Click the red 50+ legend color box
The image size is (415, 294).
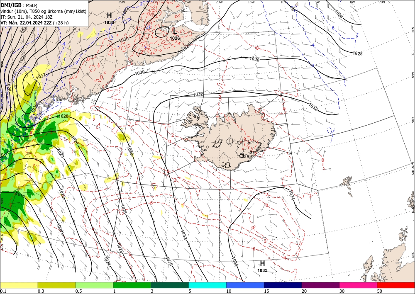[x=396, y=285]
